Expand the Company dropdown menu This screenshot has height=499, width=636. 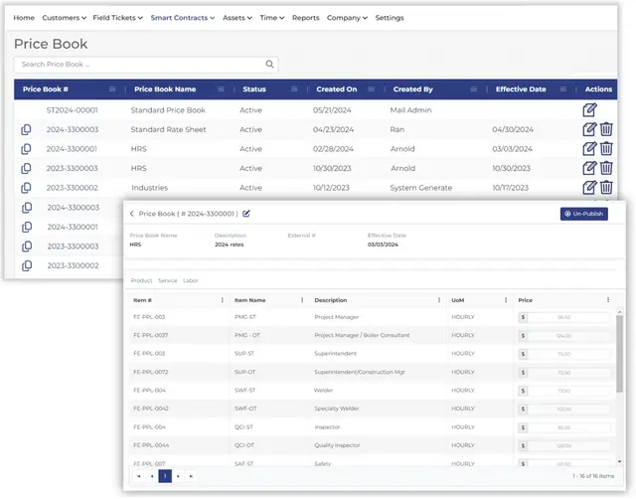347,18
